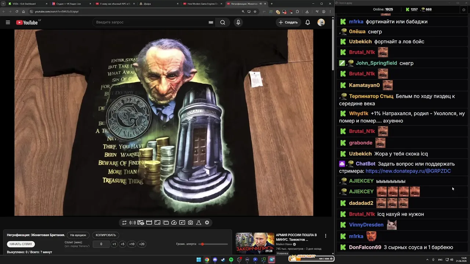
Task: Click username VinnyDresden in chat
Action: pyautogui.click(x=366, y=225)
